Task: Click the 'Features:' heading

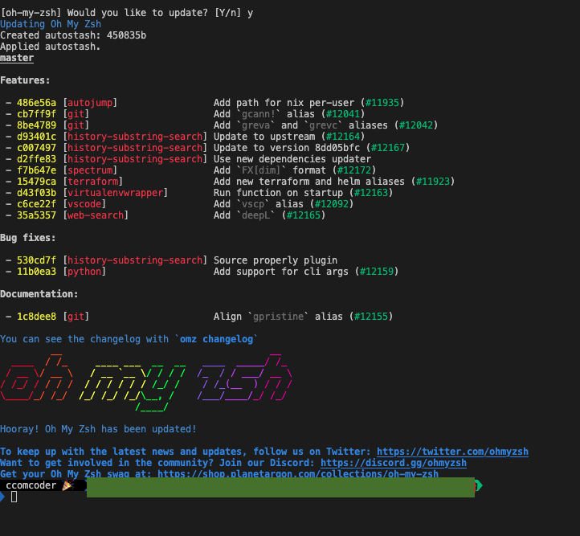Action: [25, 80]
